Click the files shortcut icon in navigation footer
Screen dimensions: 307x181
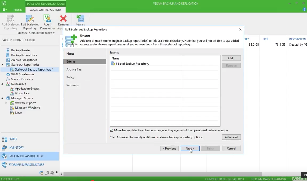(47, 173)
